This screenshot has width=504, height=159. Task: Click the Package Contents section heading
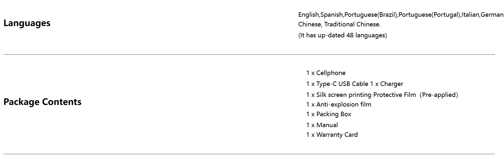click(42, 102)
